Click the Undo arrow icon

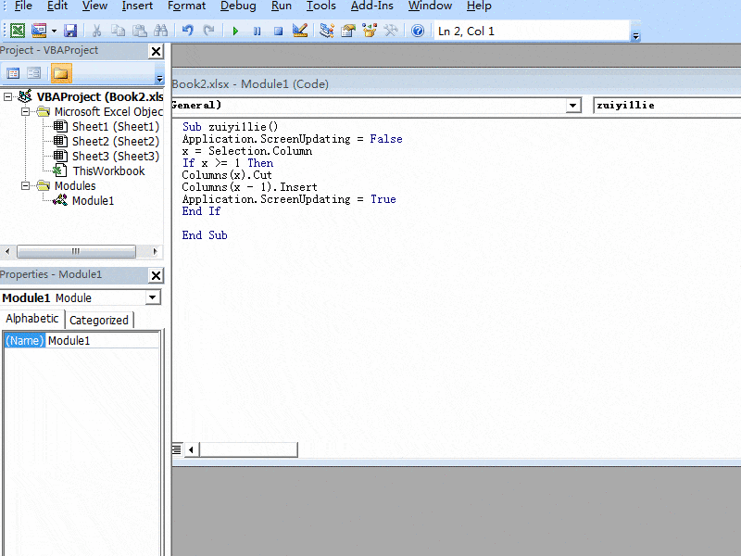pos(188,31)
